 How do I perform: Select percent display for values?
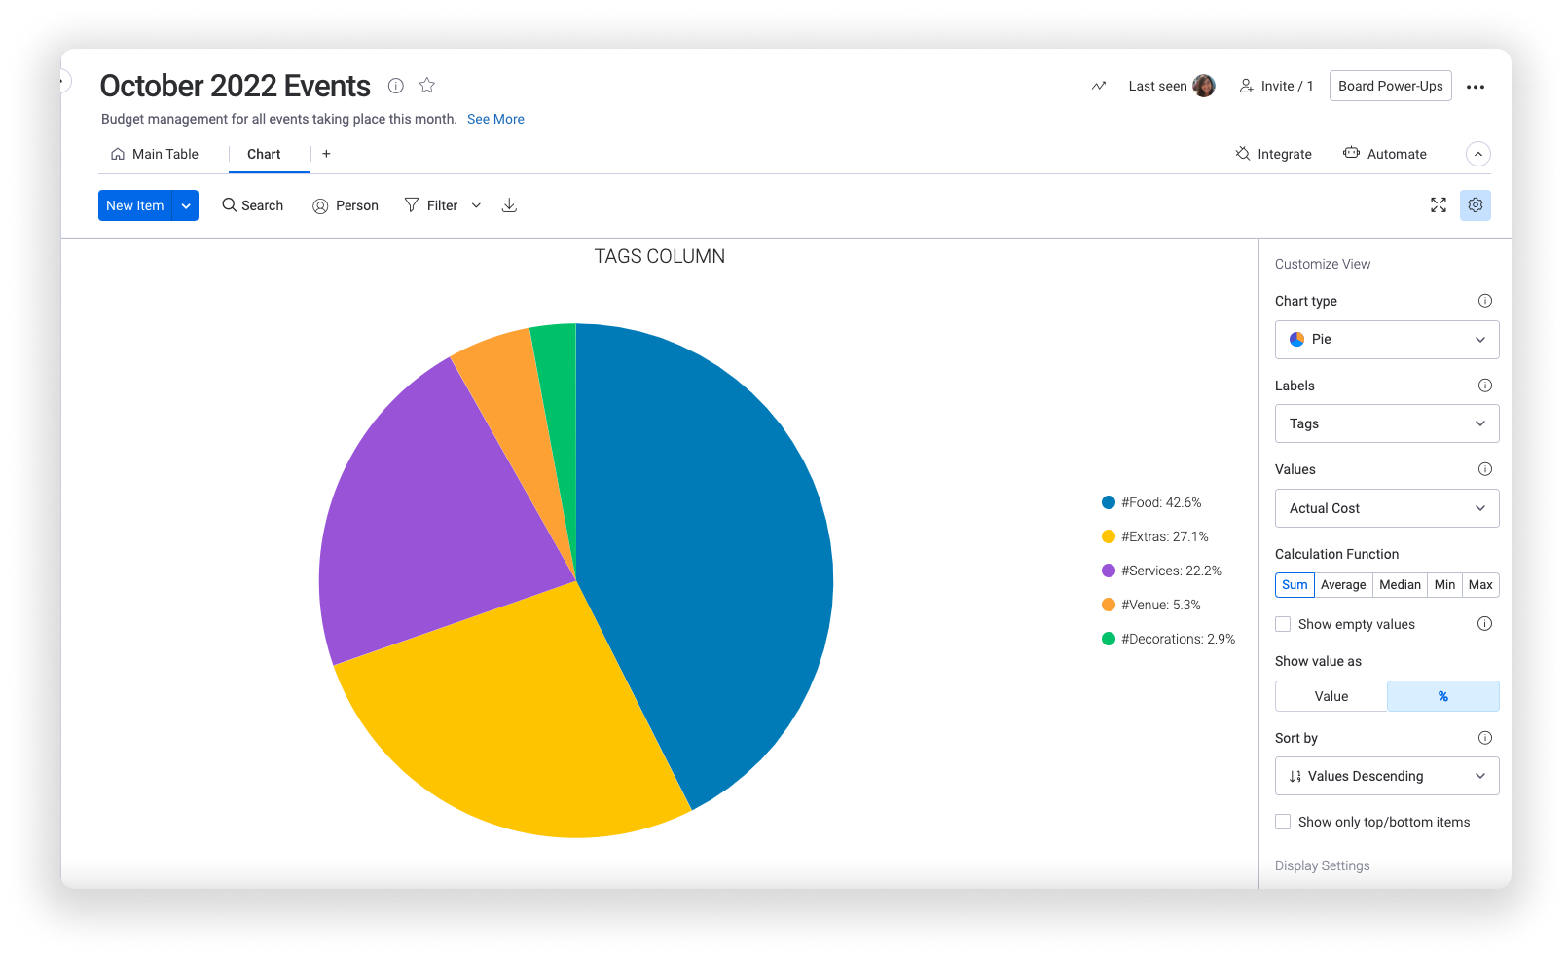(x=1443, y=696)
